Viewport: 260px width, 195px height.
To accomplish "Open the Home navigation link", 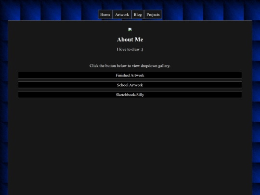I will tap(105, 14).
